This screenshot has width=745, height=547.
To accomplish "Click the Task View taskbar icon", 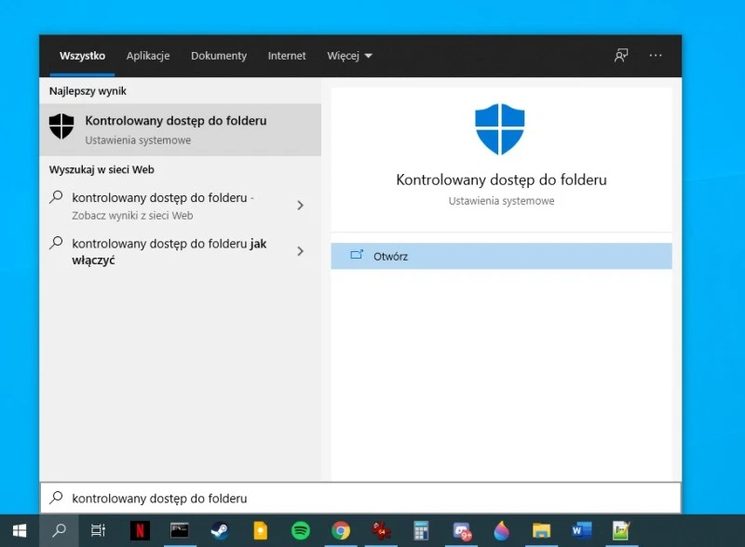I will point(98,530).
